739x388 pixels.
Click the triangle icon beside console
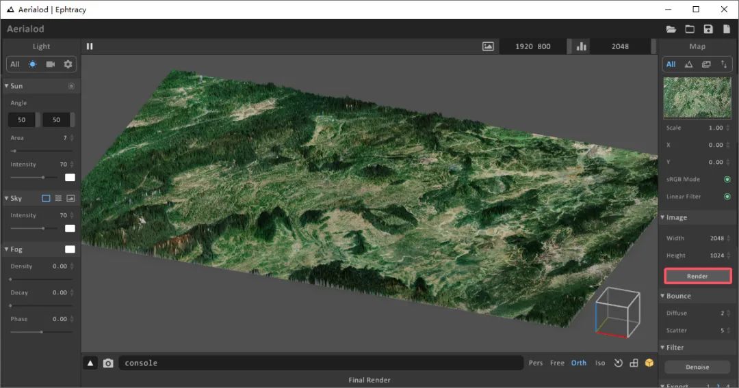(x=90, y=363)
